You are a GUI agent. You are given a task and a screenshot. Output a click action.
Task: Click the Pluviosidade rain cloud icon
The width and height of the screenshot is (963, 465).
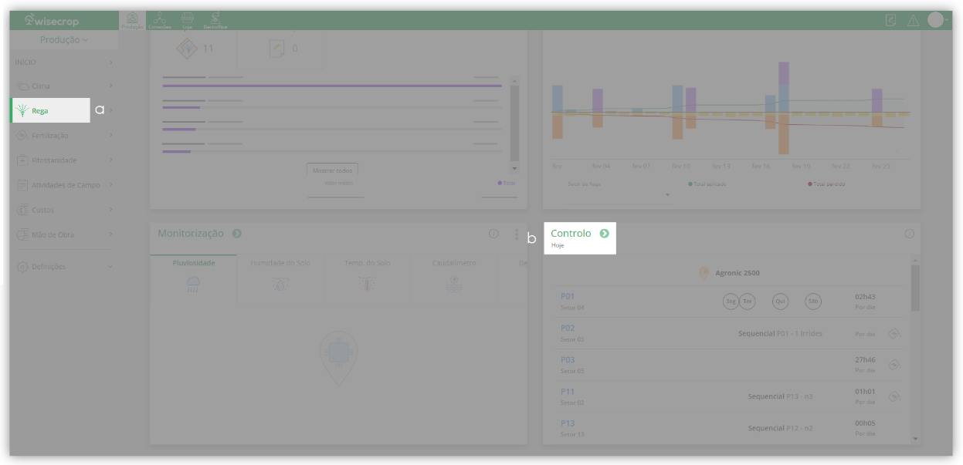pos(193,285)
